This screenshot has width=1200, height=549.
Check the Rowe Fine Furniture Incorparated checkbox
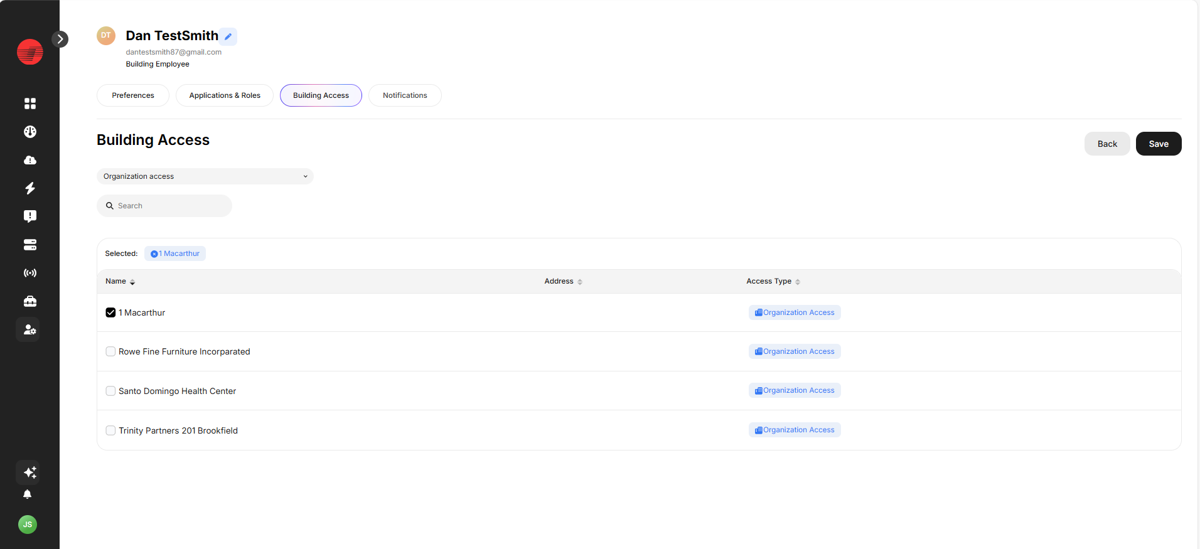(110, 351)
